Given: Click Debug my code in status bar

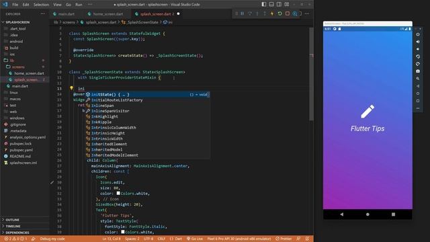Looking at the screenshot, I should pyautogui.click(x=52, y=239).
